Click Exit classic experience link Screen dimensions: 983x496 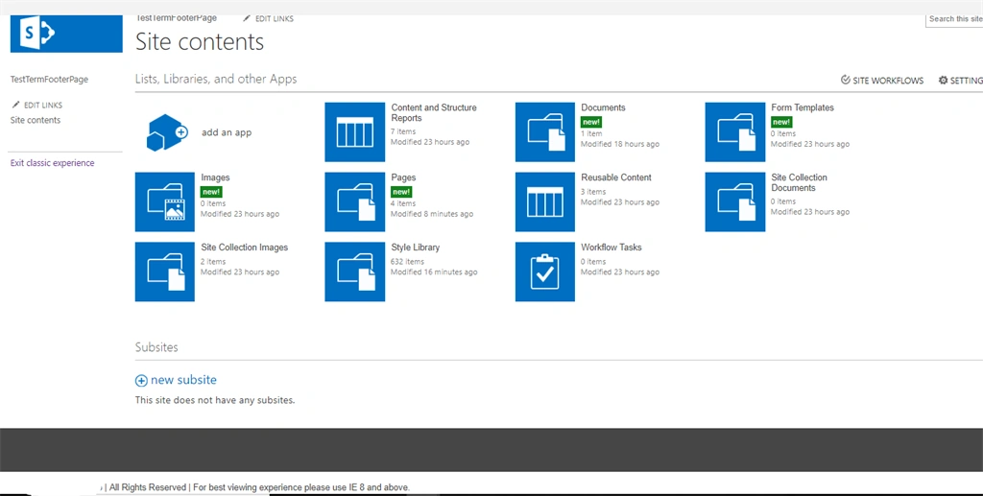[53, 163]
